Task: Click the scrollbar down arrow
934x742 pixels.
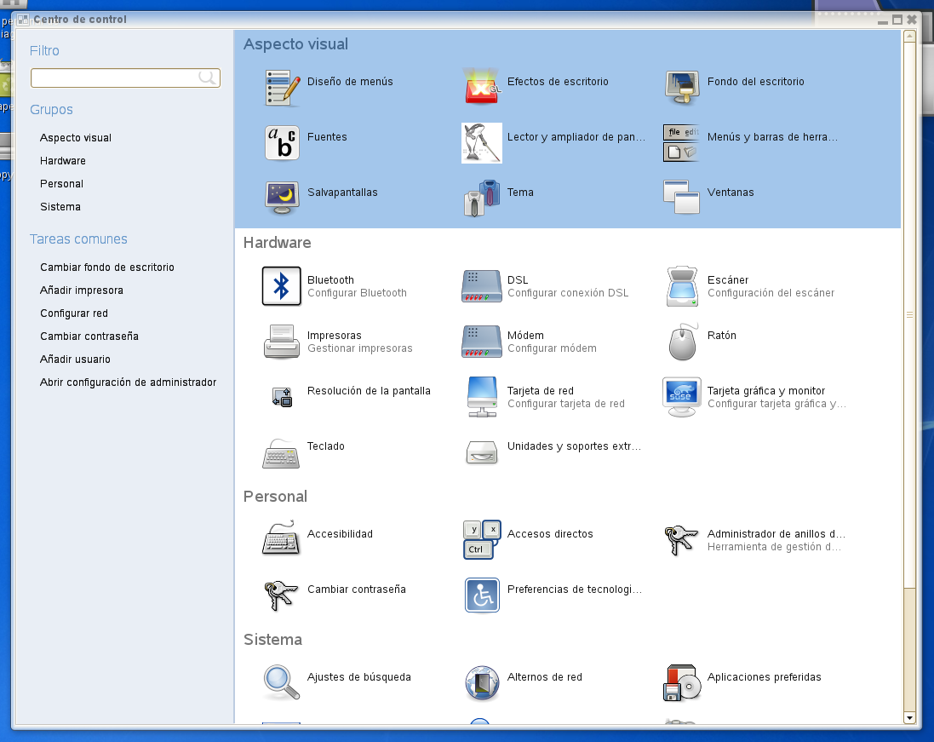Action: coord(909,718)
